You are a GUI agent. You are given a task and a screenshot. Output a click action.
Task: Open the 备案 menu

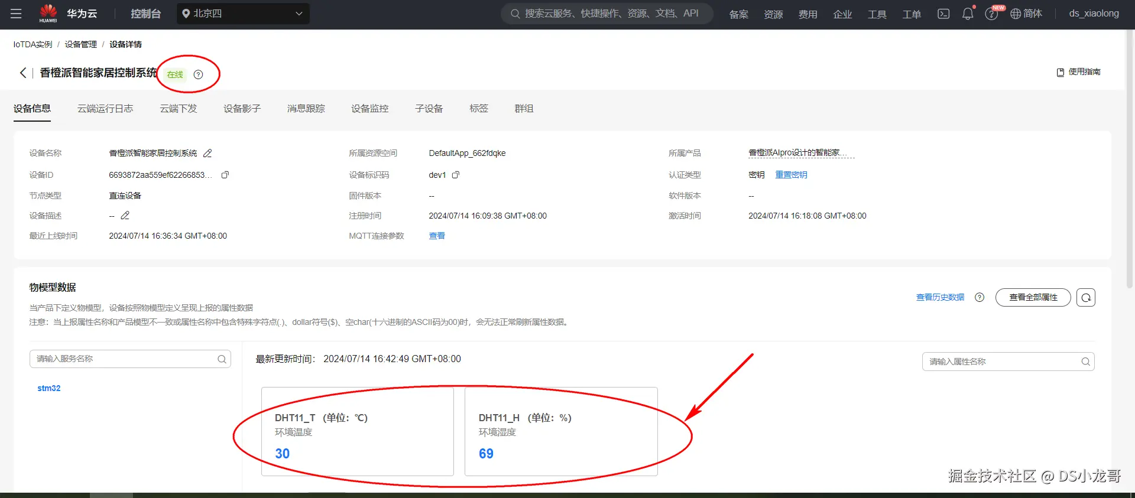[x=738, y=14]
